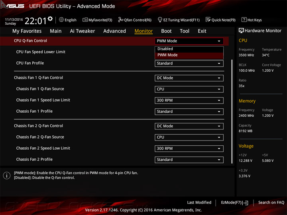Select Chassis Fan 2 Speed Low Limit label
The width and height of the screenshot is (287, 215).
click(x=43, y=148)
